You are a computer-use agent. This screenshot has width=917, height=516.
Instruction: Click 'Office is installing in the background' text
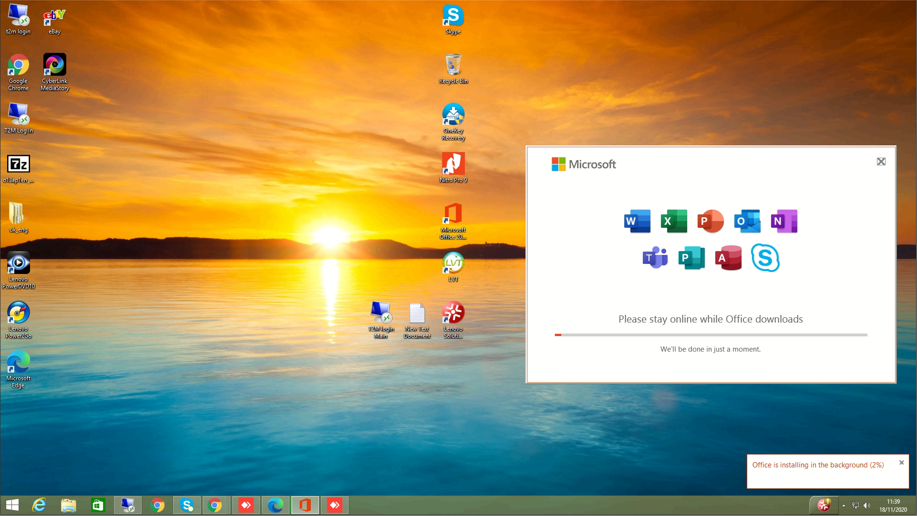[818, 465]
